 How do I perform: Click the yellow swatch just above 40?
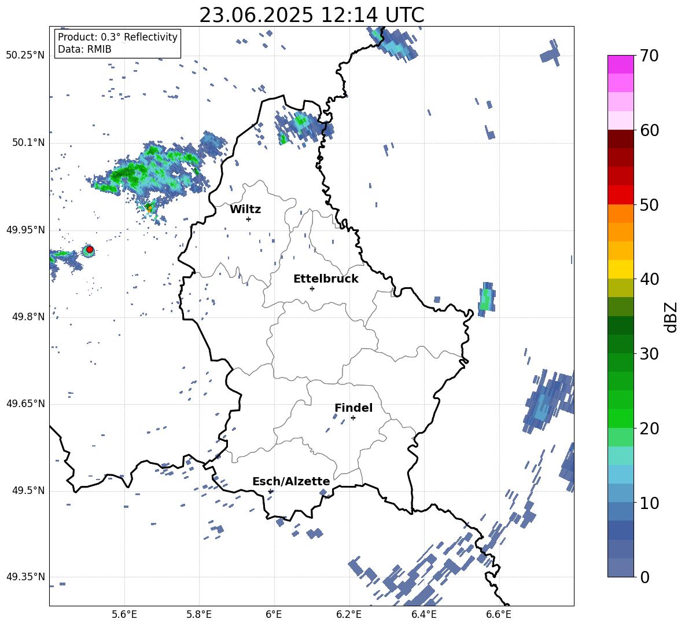point(620,269)
